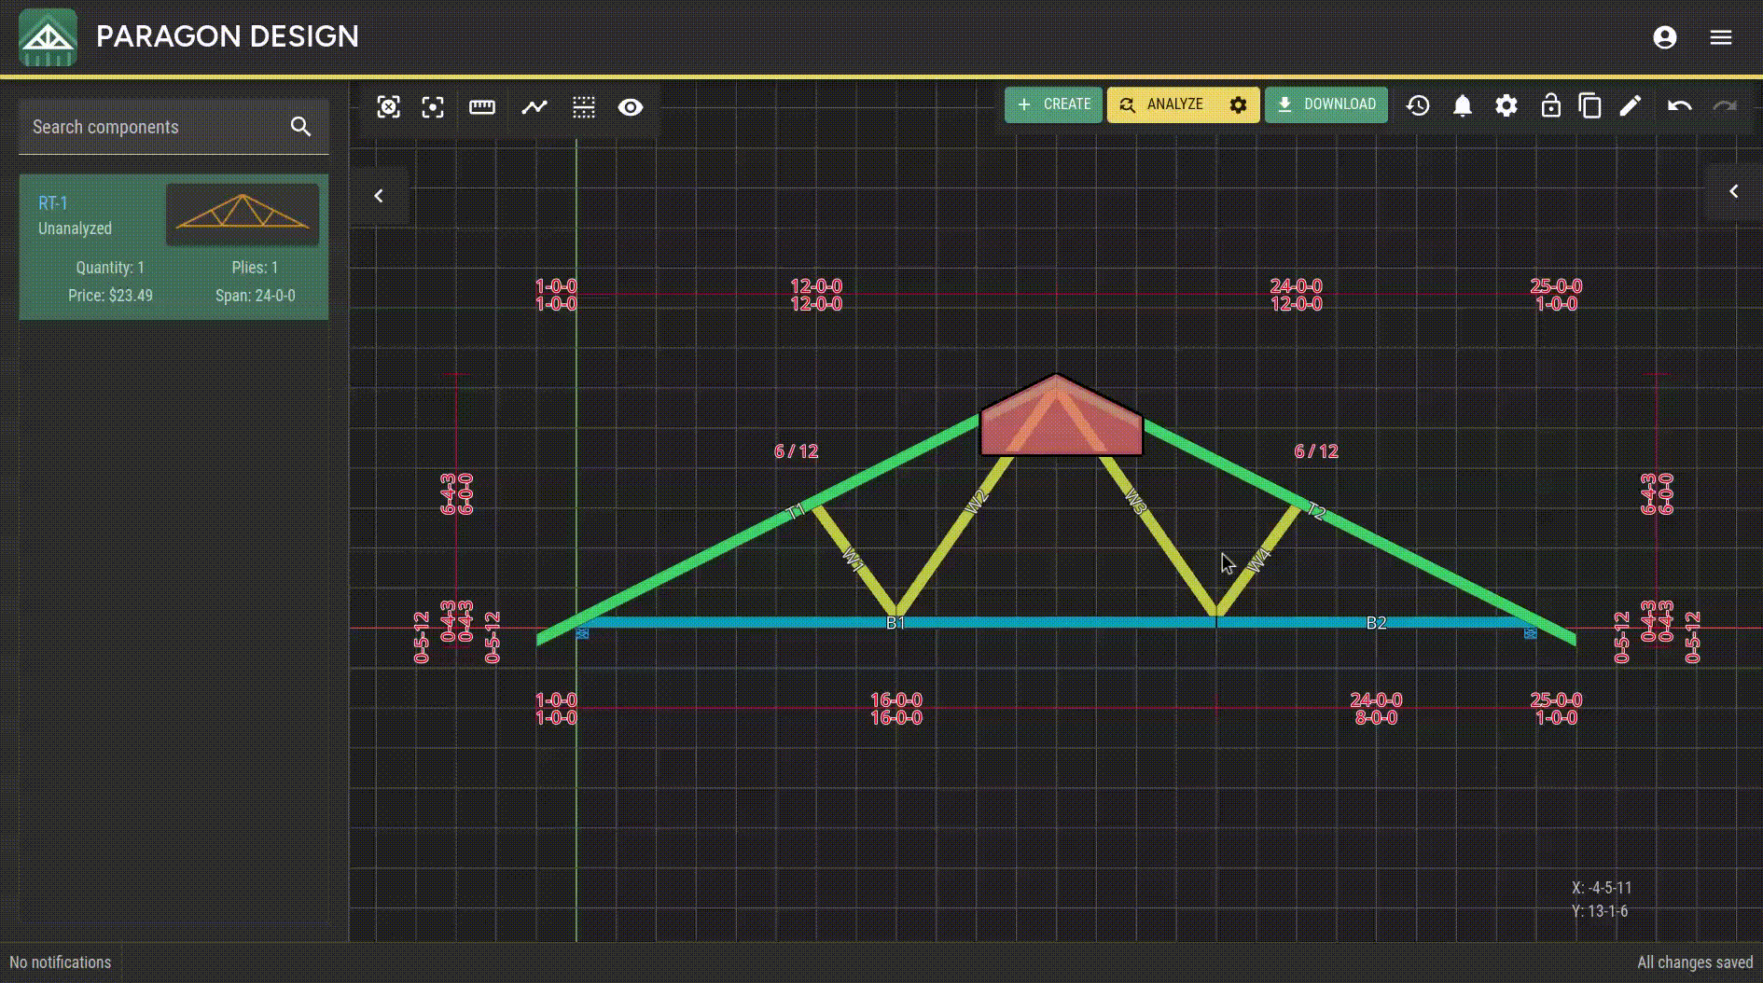Open the user account icon

(x=1665, y=37)
